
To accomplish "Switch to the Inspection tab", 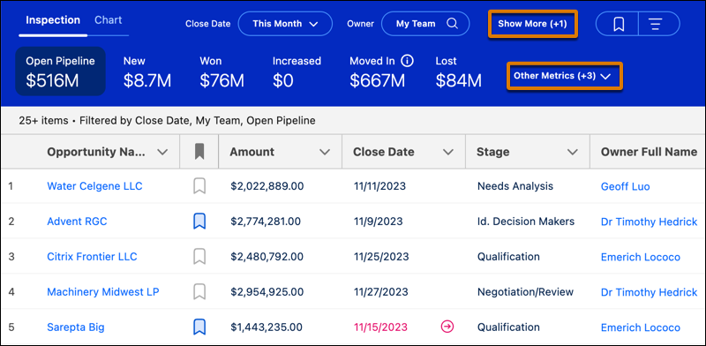I will pyautogui.click(x=53, y=20).
